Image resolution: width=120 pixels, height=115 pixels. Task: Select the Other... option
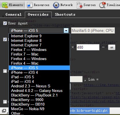coord(39,113)
